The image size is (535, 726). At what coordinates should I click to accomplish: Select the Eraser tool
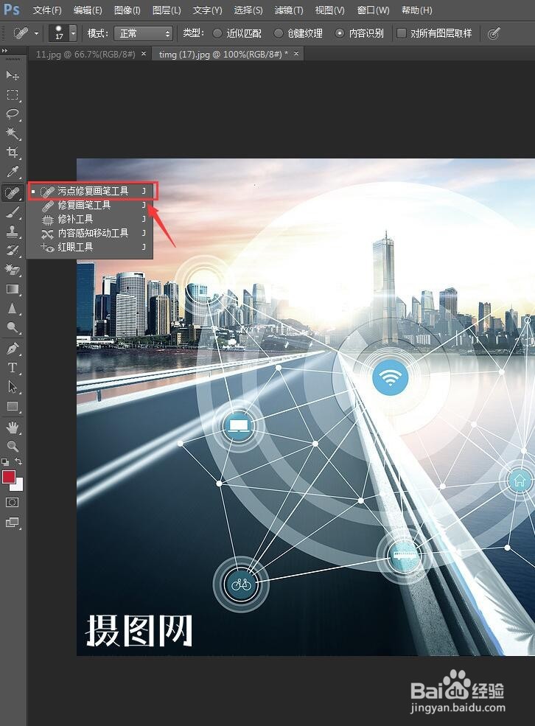[13, 270]
